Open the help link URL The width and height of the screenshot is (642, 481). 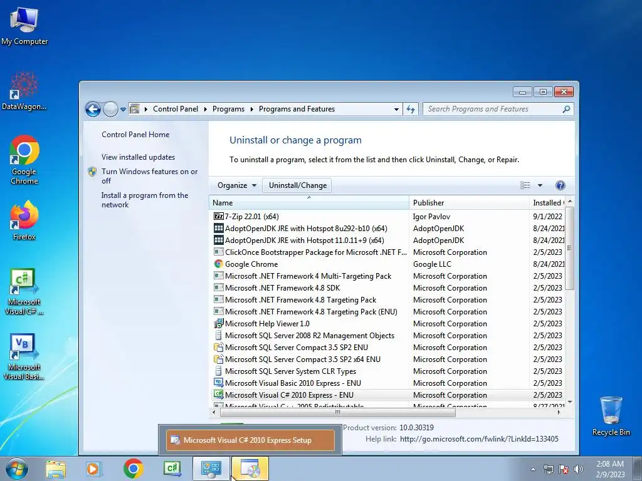479,439
